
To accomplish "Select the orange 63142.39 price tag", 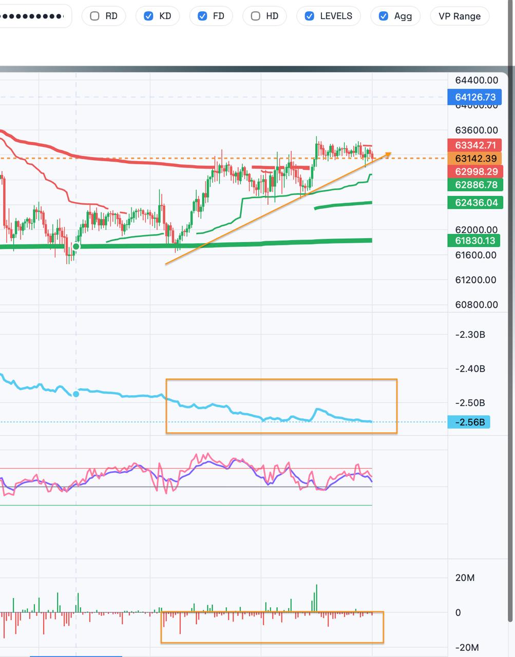I will pos(475,158).
